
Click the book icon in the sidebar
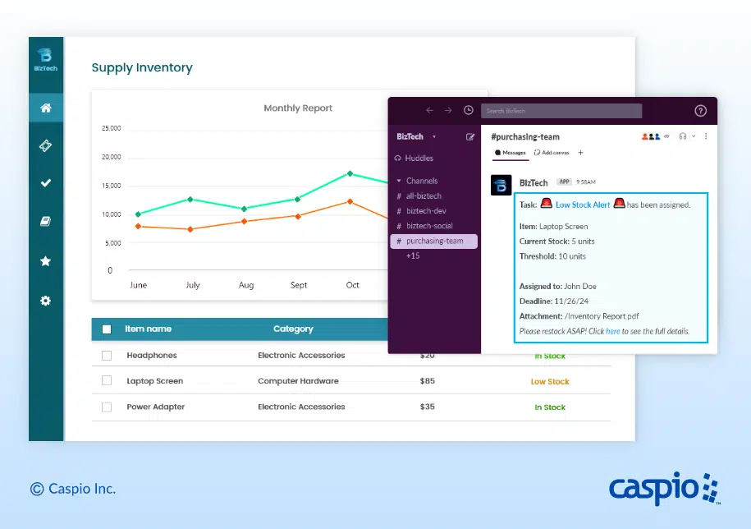[x=46, y=221]
